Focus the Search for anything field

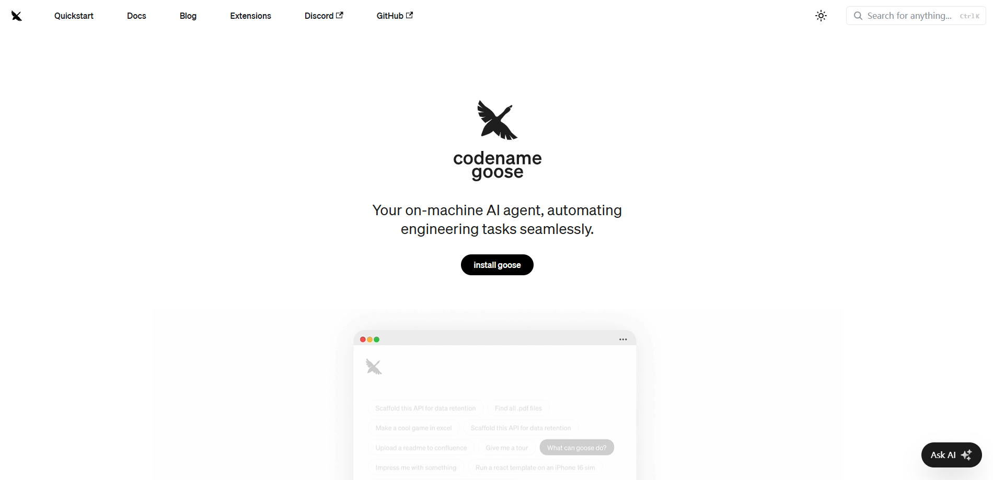pos(916,16)
